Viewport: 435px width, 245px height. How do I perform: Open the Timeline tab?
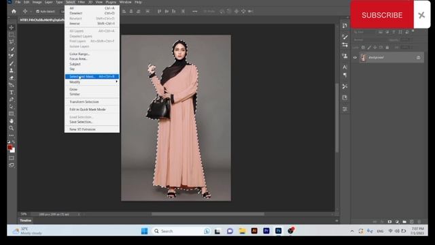[26, 220]
